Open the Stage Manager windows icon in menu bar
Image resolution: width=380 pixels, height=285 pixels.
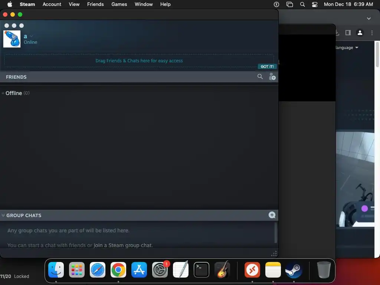(289, 4)
